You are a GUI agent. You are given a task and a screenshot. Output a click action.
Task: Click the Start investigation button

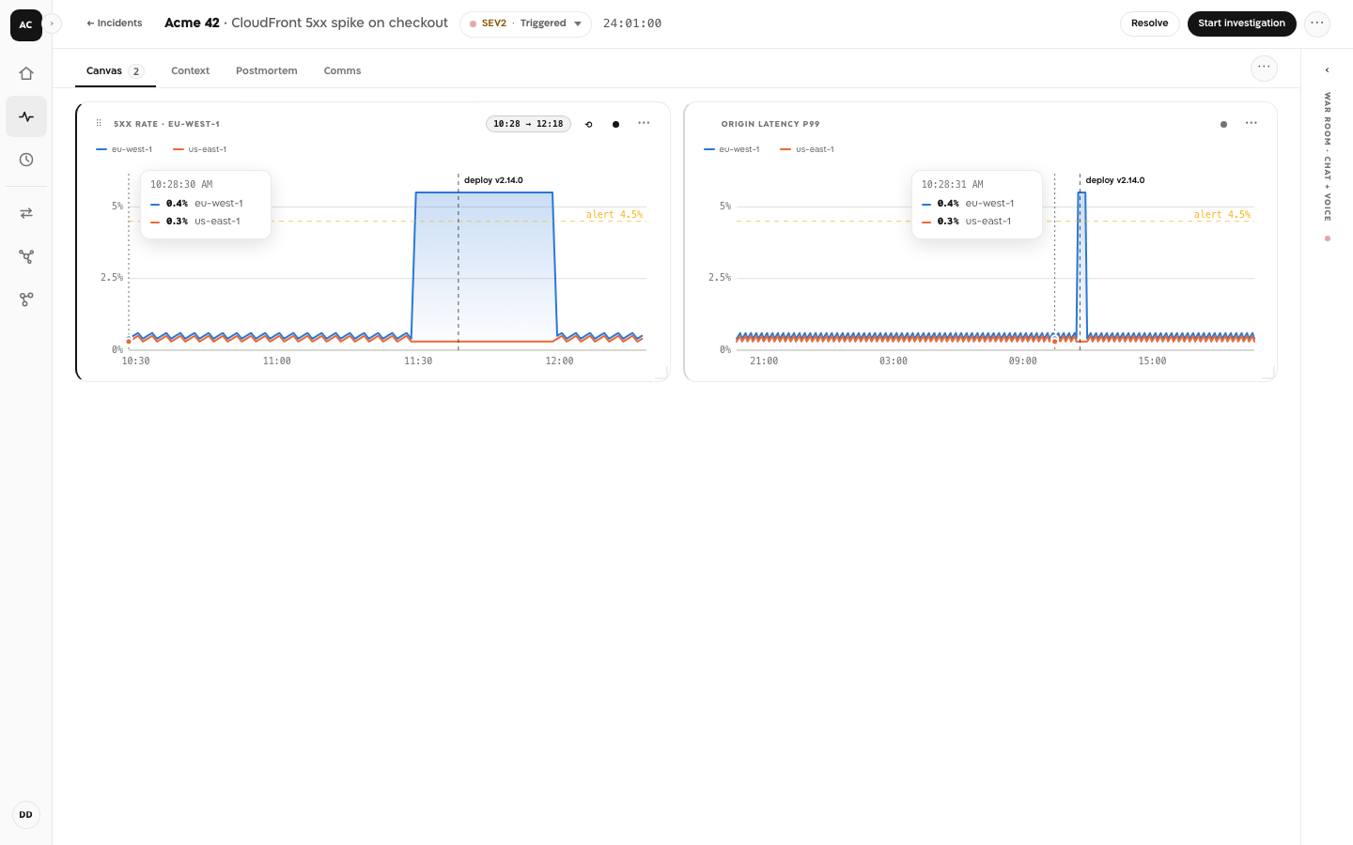point(1241,23)
